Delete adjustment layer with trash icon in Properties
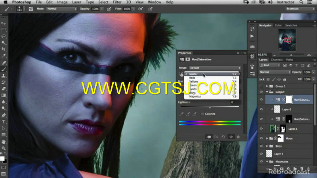Image resolution: width=317 pixels, height=178 pixels. click(x=238, y=137)
